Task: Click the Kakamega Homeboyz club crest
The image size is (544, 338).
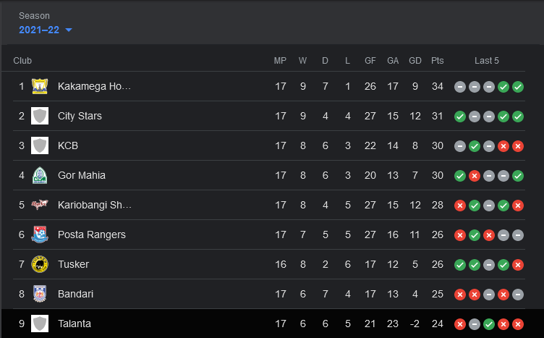Action: [40, 86]
